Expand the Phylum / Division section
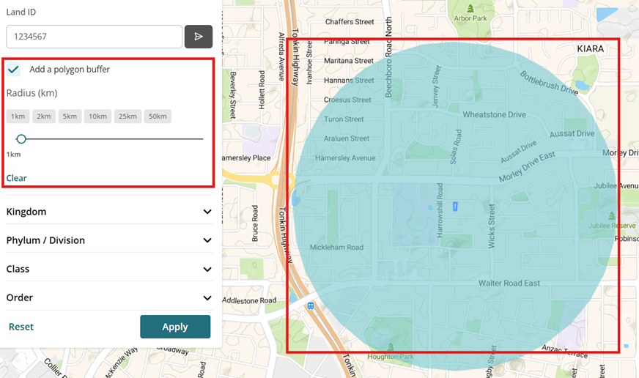Viewport: 639px width, 378px height. 207,240
